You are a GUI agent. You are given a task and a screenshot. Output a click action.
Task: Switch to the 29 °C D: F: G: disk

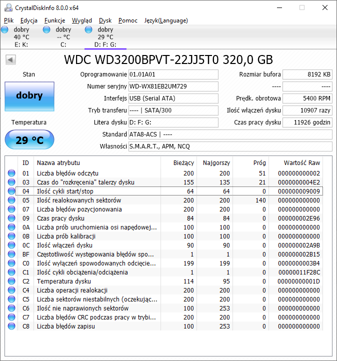(x=105, y=37)
